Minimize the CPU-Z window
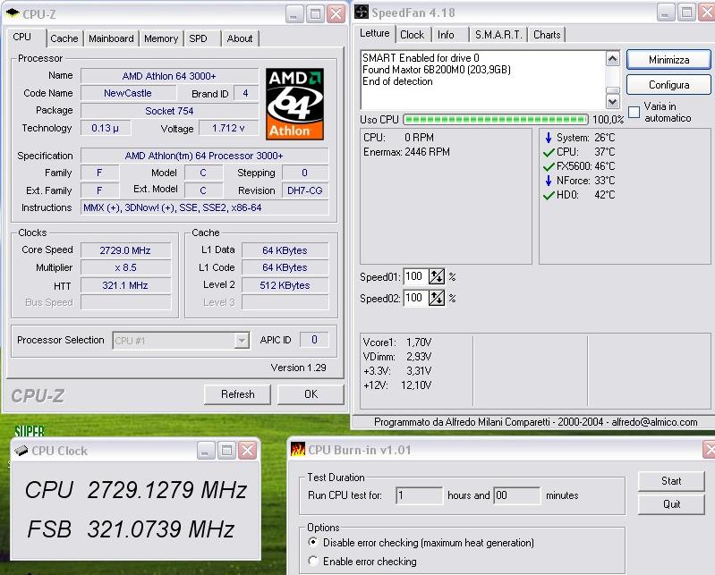 pos(294,14)
